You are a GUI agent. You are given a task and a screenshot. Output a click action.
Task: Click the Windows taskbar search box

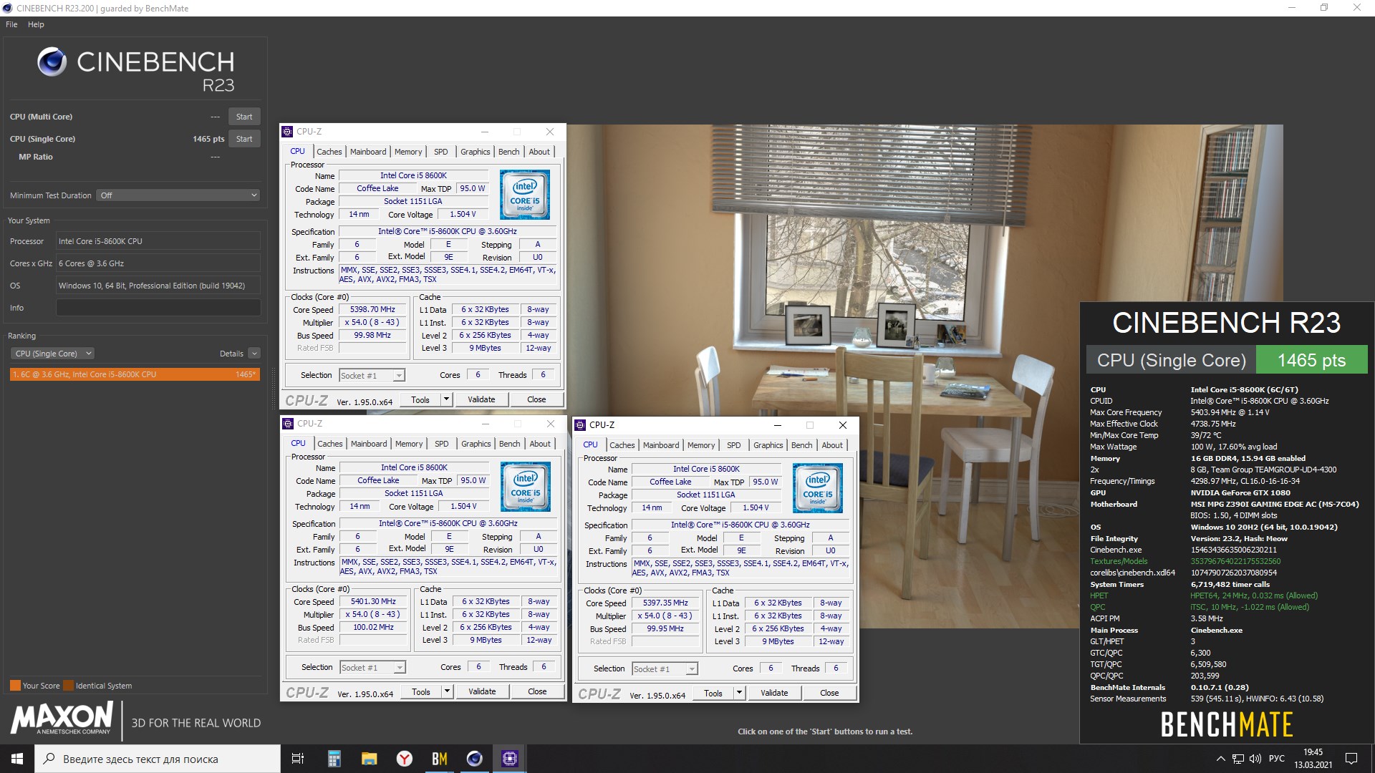tap(158, 759)
